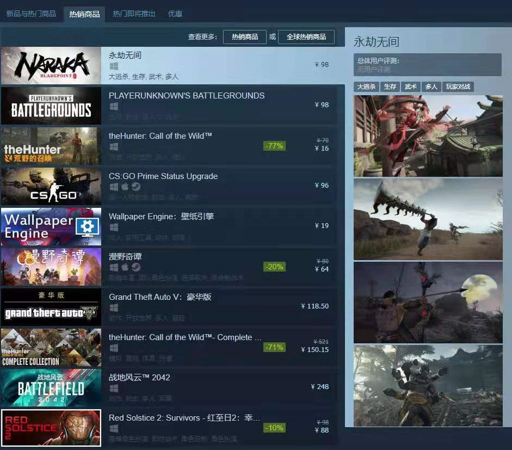512x450 pixels.
Task: Select the 热销商品 tab
Action: (84, 14)
